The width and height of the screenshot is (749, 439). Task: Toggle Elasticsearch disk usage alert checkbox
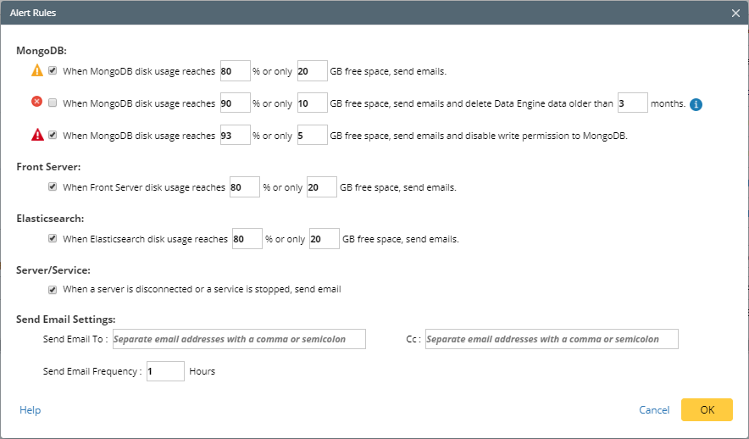(x=53, y=239)
